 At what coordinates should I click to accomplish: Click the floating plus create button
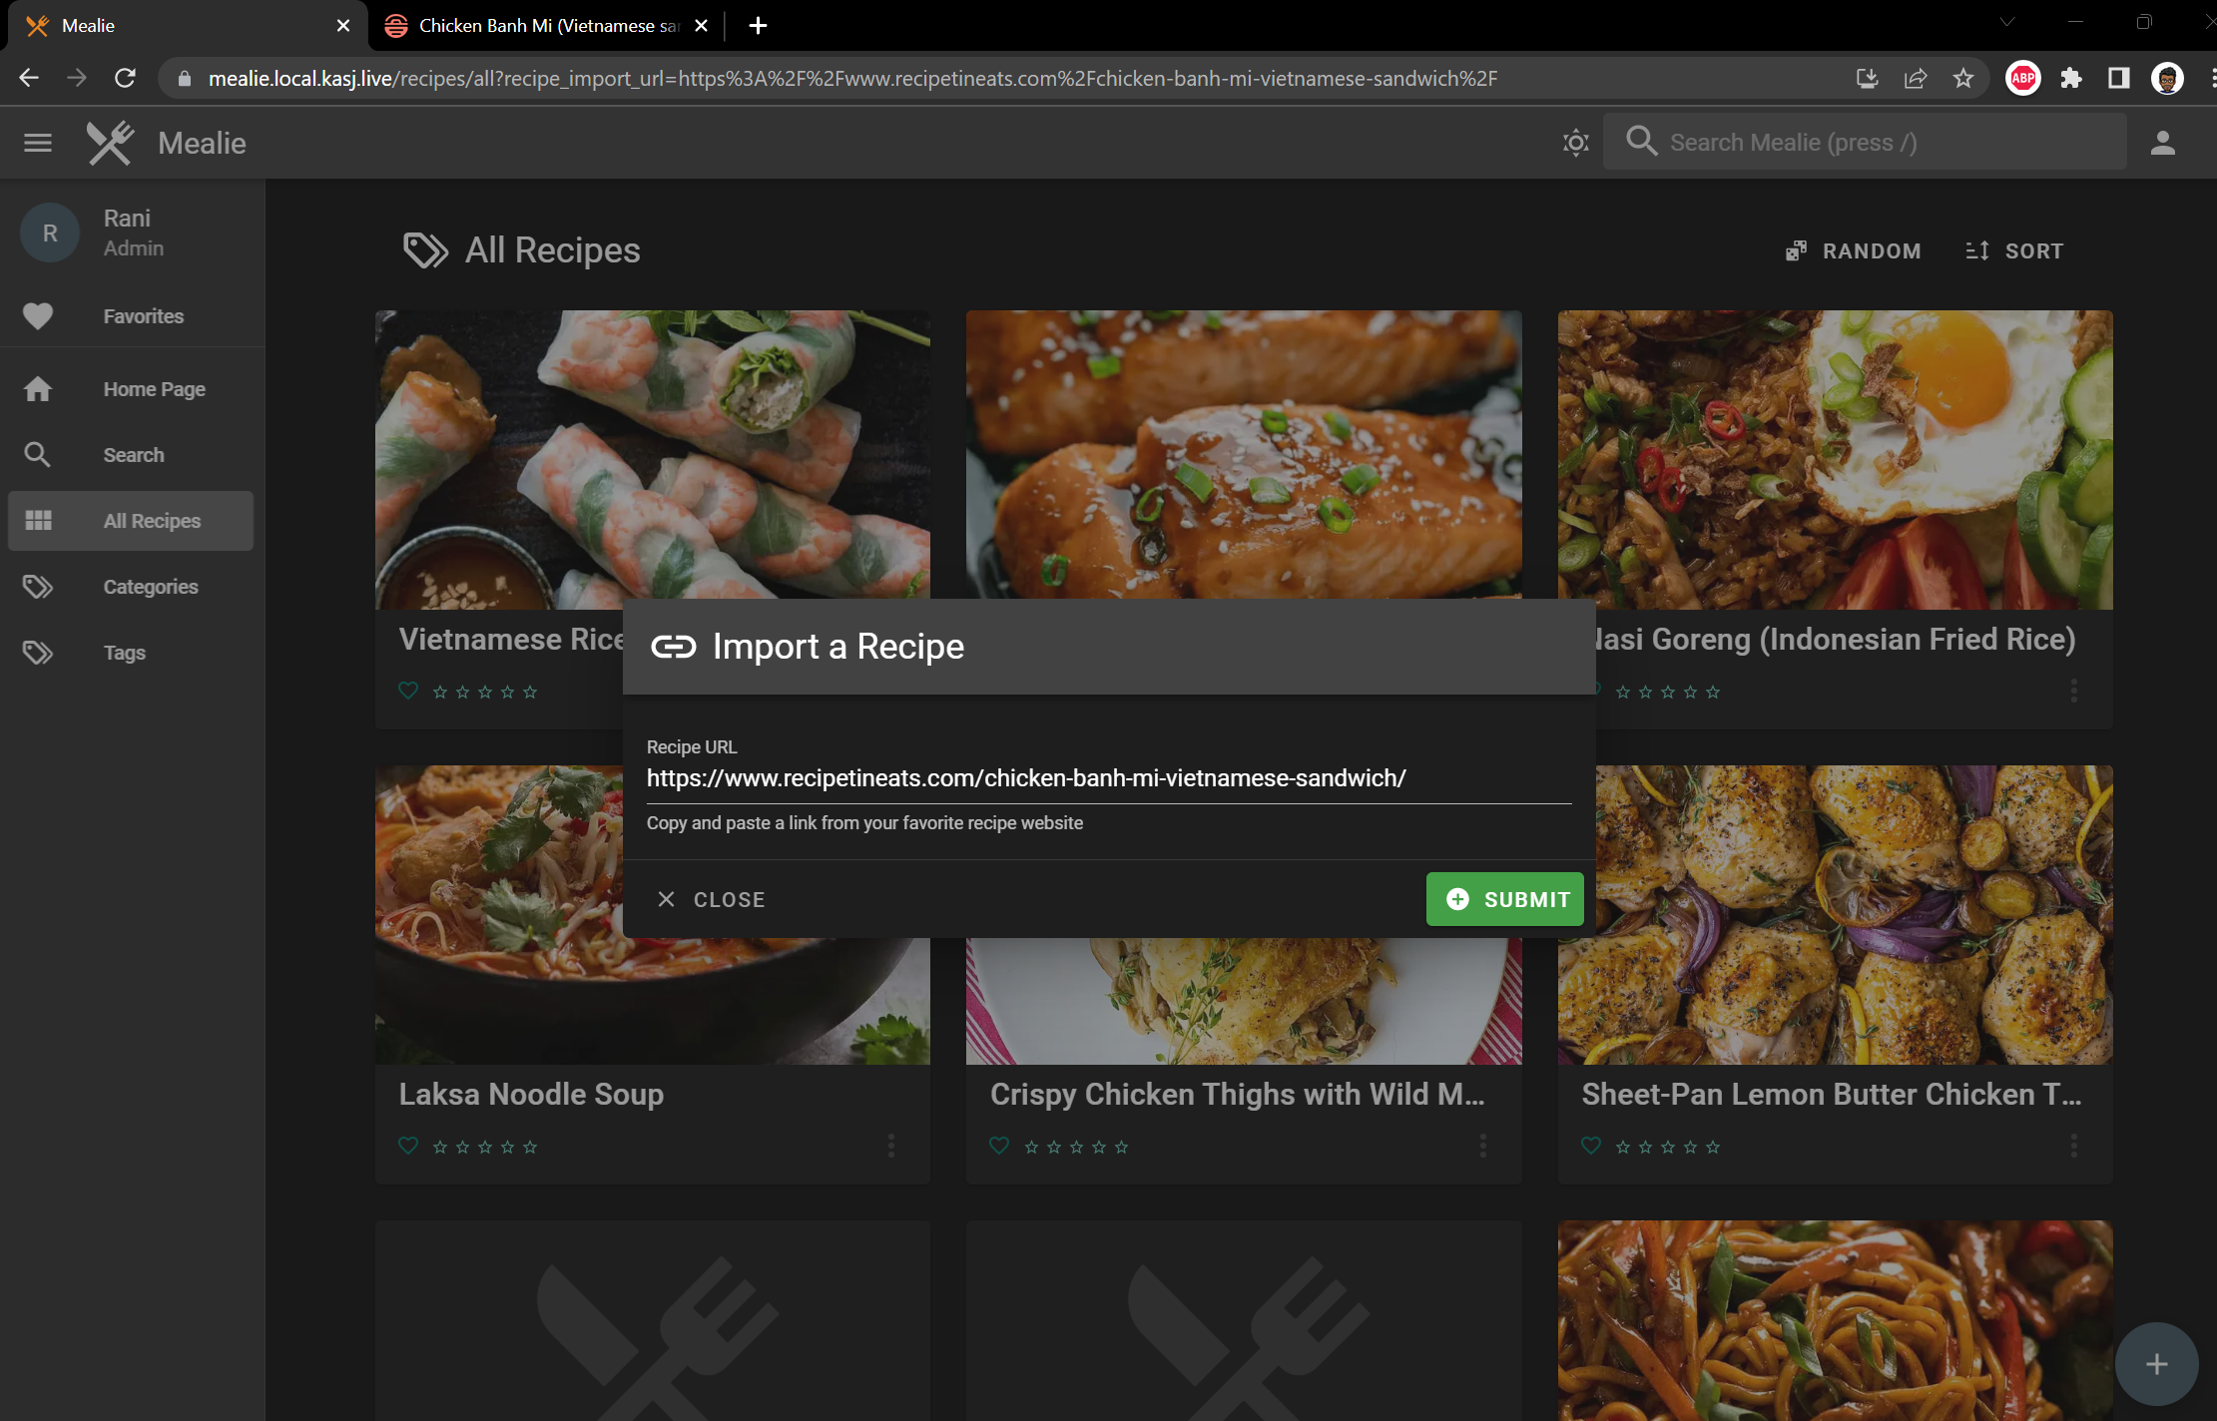click(x=2156, y=1363)
